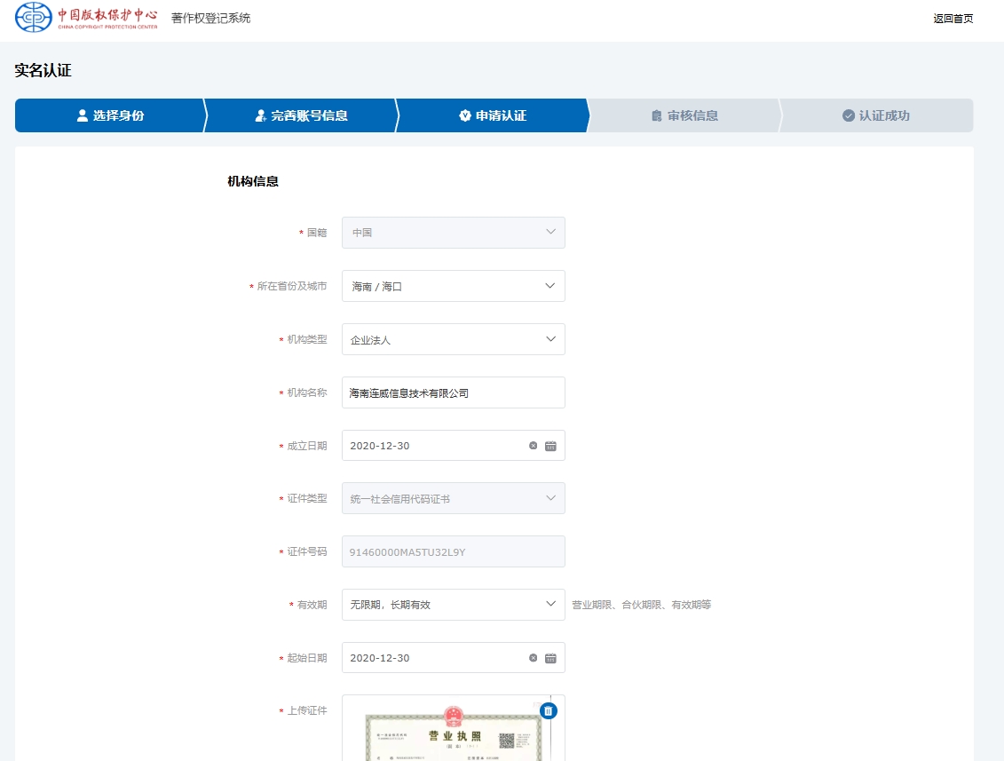
Task: Open calendar picker for 成立日期
Action: tap(550, 446)
